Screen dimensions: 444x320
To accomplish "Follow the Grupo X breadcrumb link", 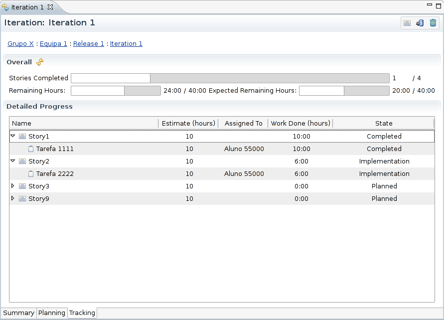I will point(20,44).
